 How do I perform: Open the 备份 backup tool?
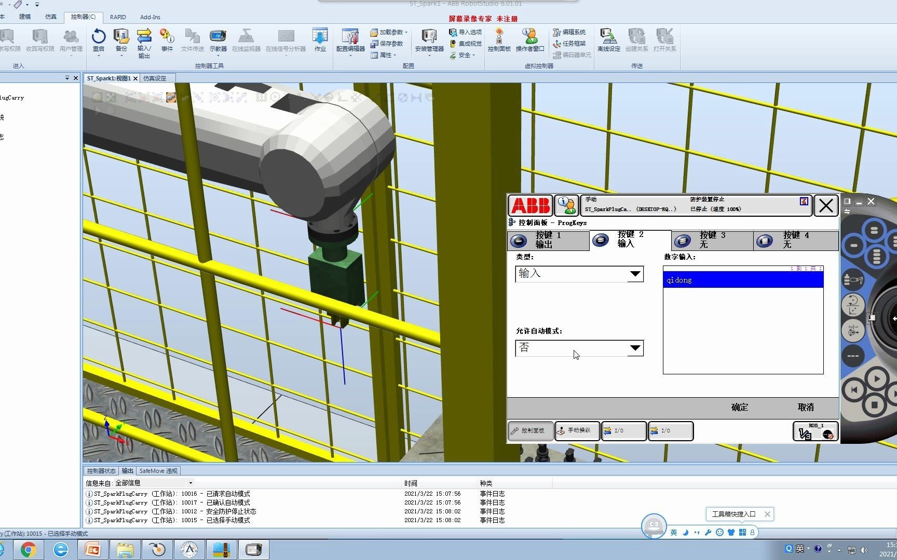pos(121,40)
